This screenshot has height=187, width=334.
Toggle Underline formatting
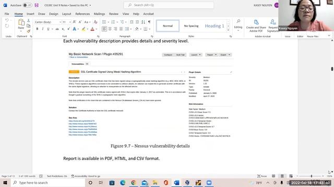(48, 29)
